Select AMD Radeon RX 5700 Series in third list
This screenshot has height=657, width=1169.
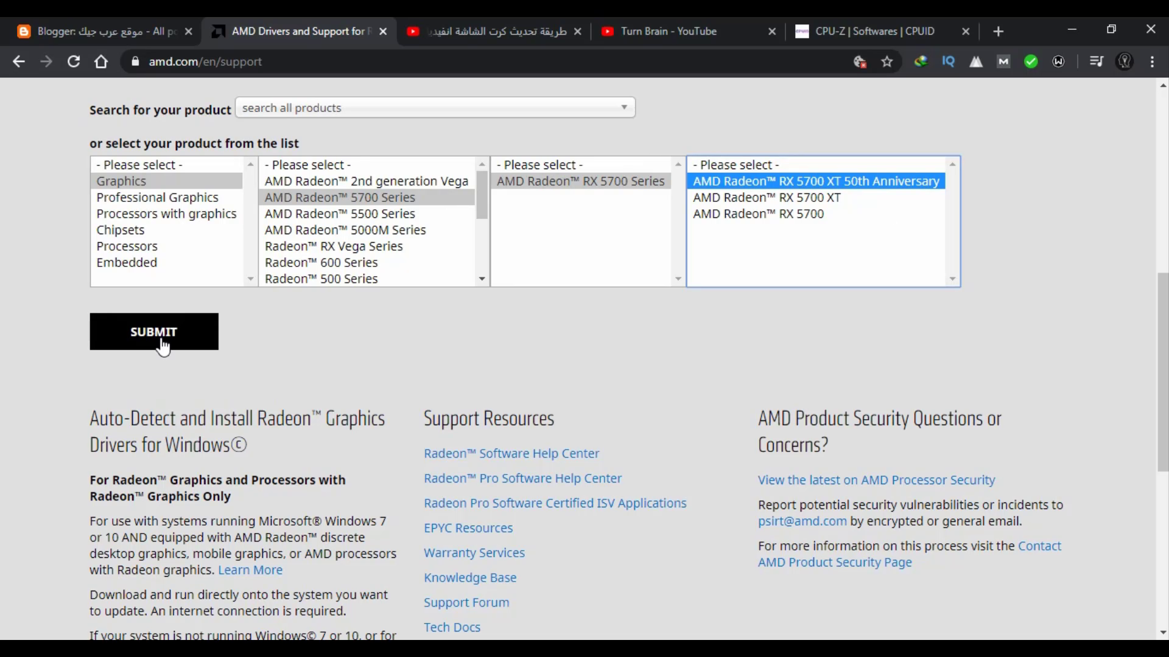581,181
